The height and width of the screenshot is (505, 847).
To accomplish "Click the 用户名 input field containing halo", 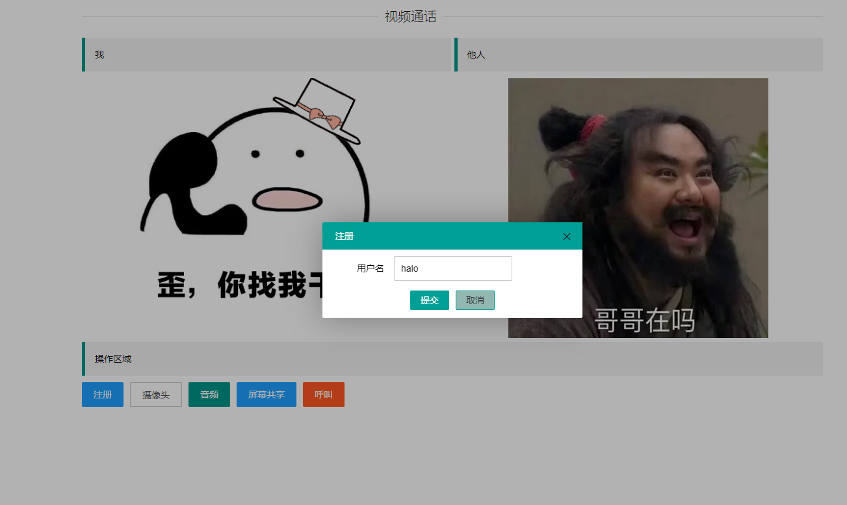I will [453, 268].
